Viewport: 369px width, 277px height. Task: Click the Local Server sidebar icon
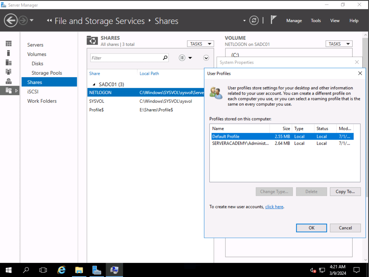[9, 53]
